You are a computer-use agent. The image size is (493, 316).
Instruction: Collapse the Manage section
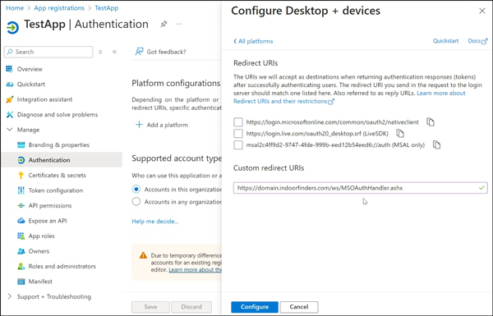click(x=10, y=130)
